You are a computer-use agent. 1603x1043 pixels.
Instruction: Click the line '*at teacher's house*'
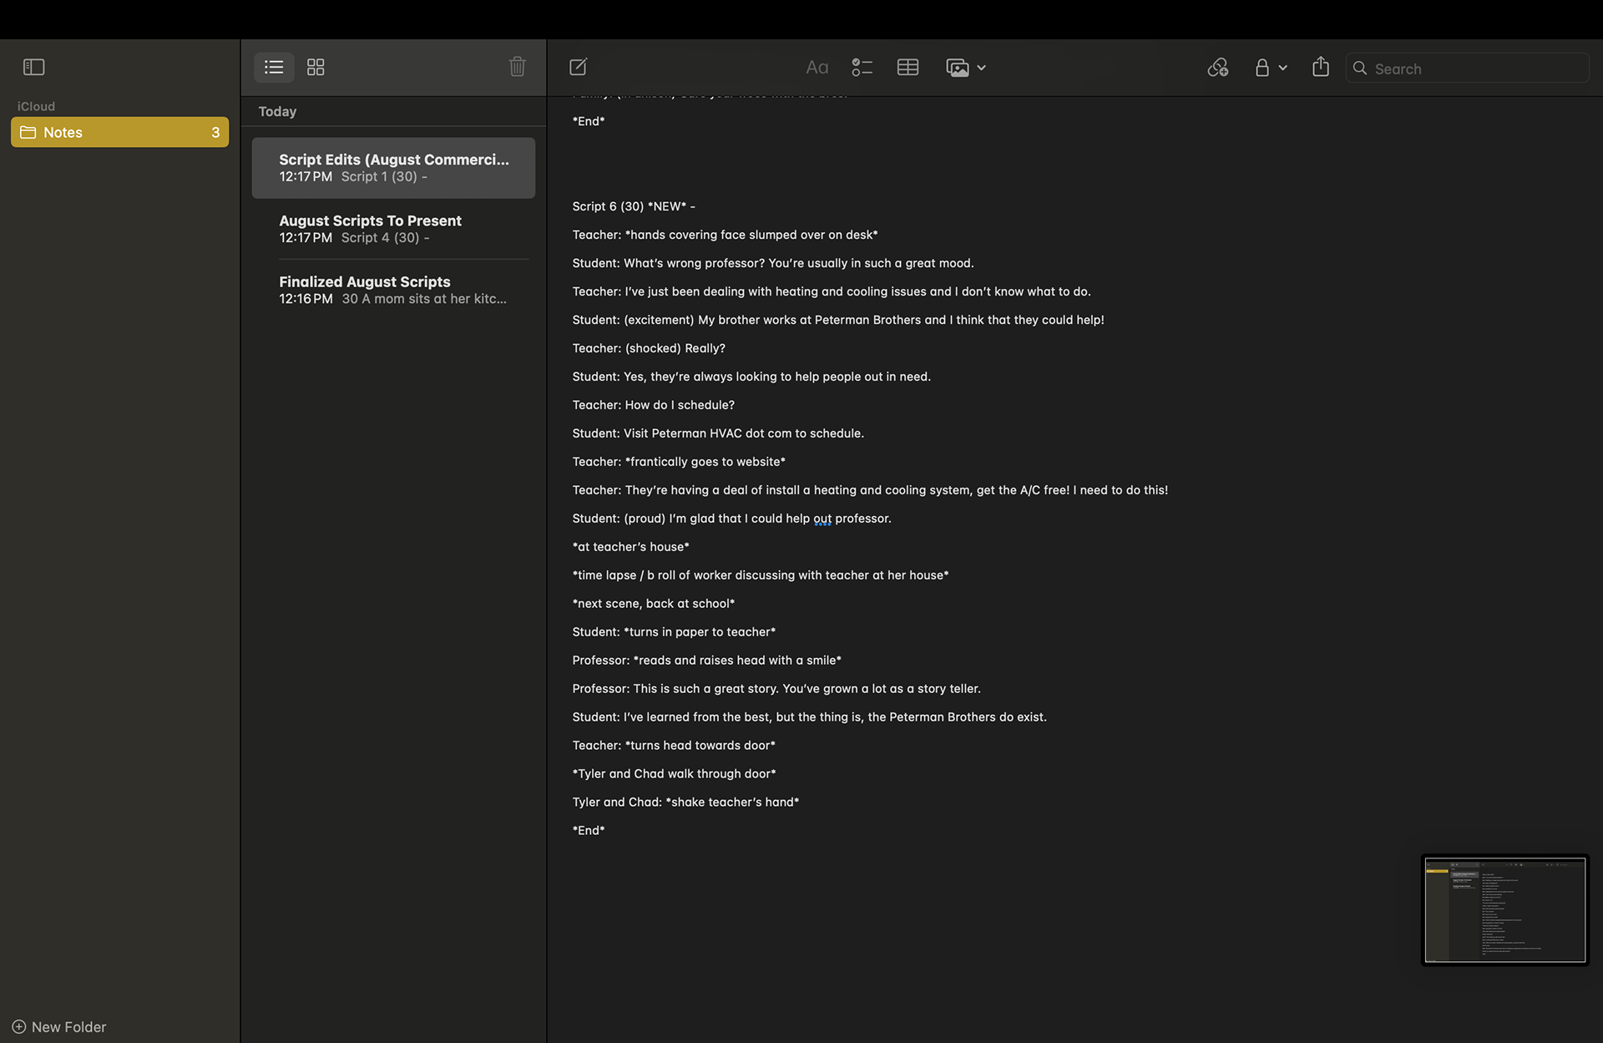(630, 547)
